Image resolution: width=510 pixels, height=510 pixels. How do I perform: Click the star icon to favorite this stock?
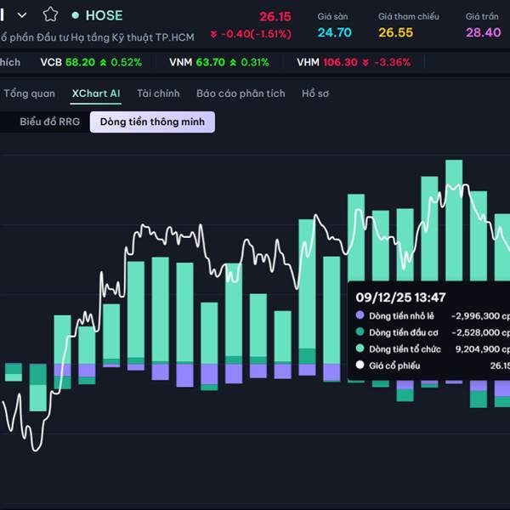[x=50, y=14]
